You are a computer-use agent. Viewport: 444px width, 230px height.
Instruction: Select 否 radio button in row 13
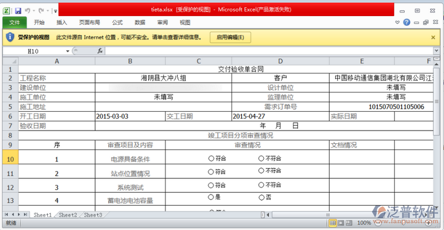261,197
